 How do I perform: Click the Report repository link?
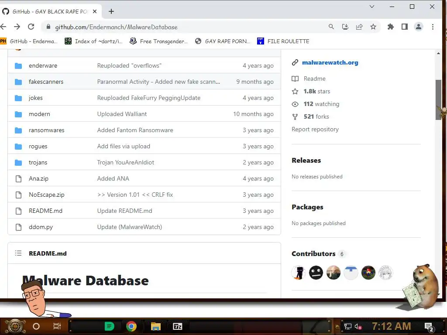[315, 129]
